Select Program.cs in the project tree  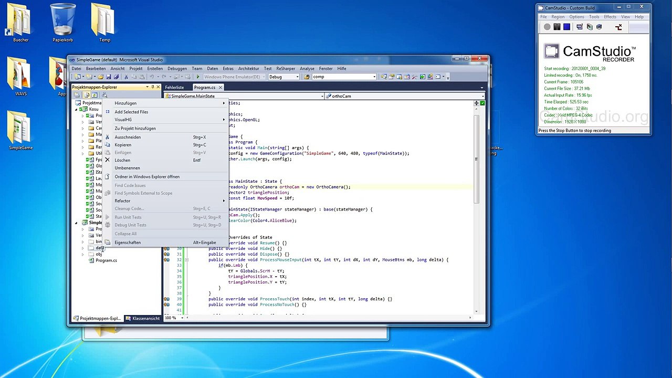click(106, 260)
